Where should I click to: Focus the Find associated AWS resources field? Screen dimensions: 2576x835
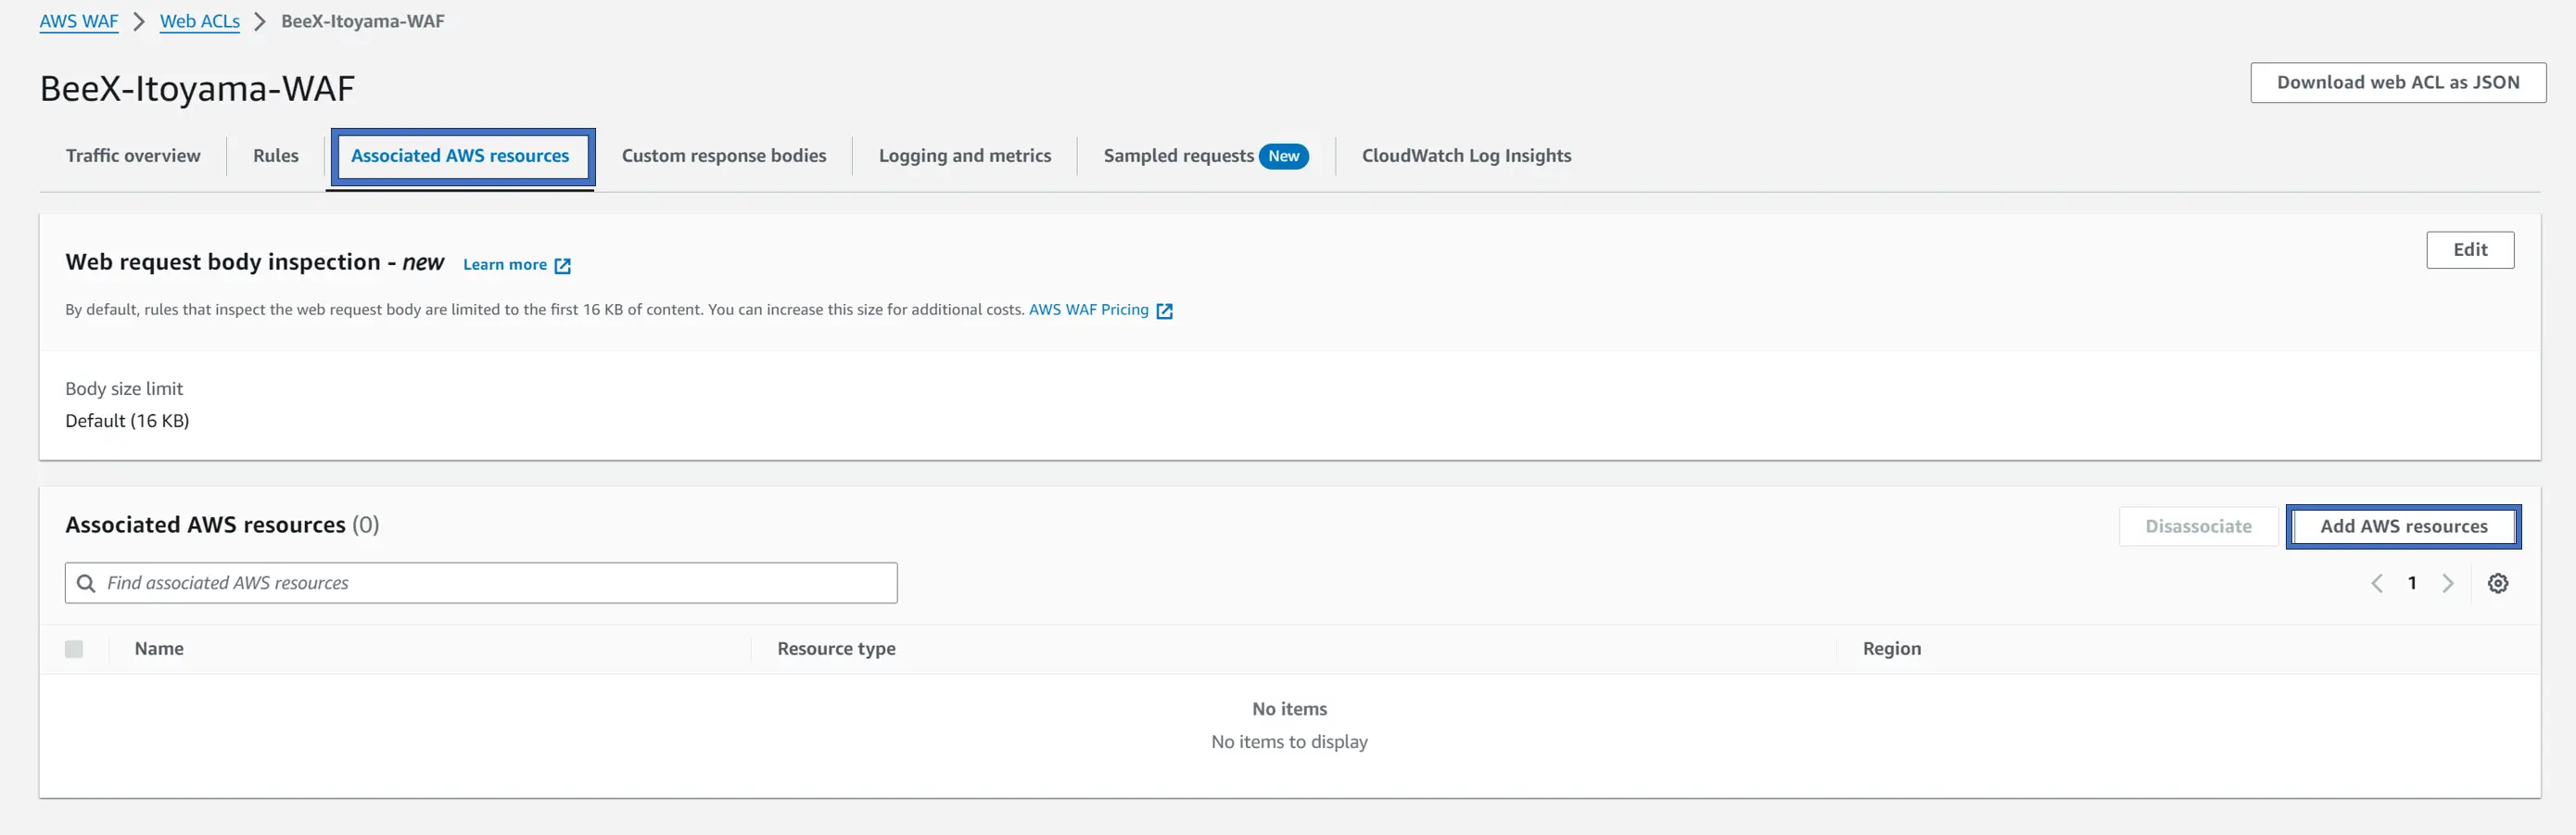click(481, 583)
